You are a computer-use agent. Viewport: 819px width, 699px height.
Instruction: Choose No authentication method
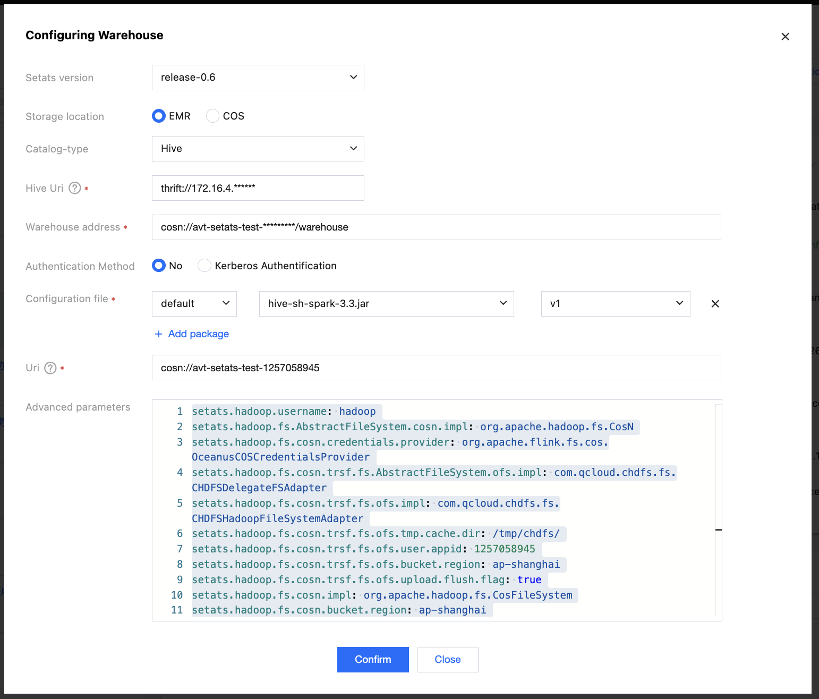coord(159,266)
